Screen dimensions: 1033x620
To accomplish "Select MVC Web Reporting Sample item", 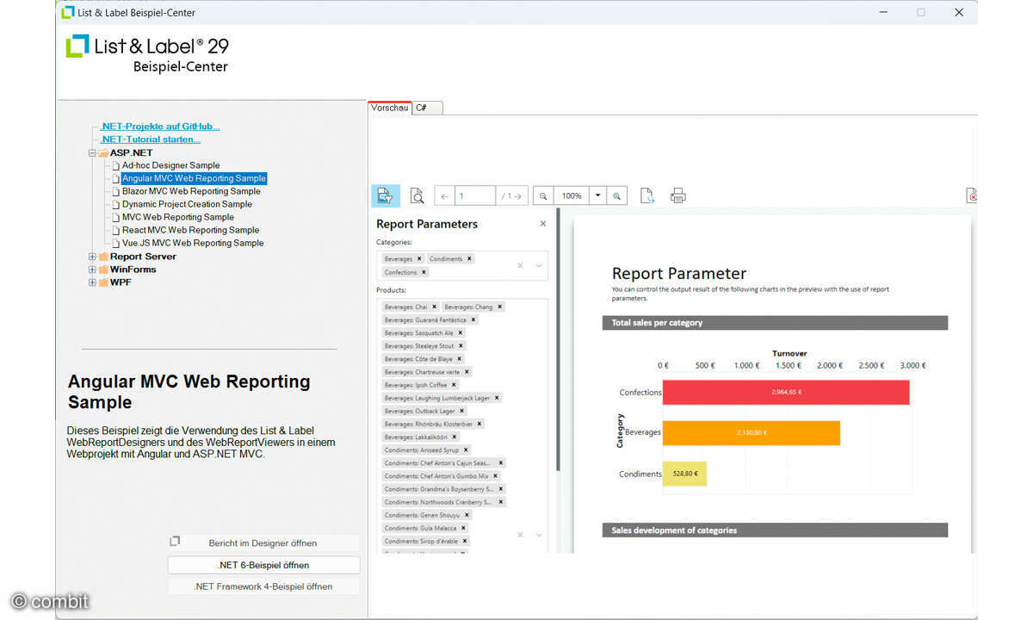I will point(177,217).
